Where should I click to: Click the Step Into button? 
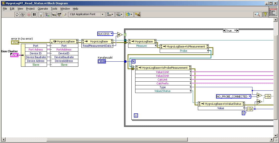point(54,14)
